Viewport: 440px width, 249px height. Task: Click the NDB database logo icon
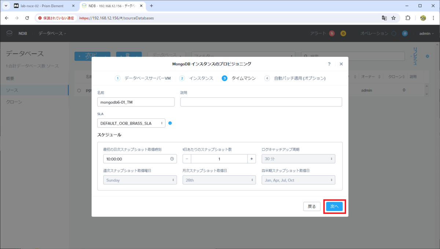(x=10, y=33)
